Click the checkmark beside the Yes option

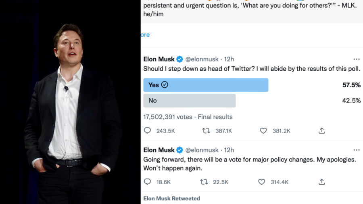(165, 85)
